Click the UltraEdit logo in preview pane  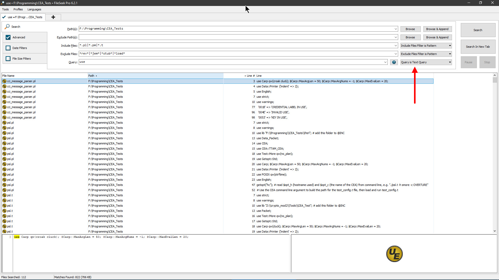394,254
